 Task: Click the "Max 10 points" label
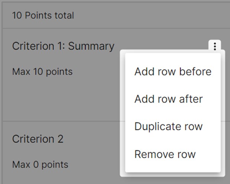(x=42, y=71)
